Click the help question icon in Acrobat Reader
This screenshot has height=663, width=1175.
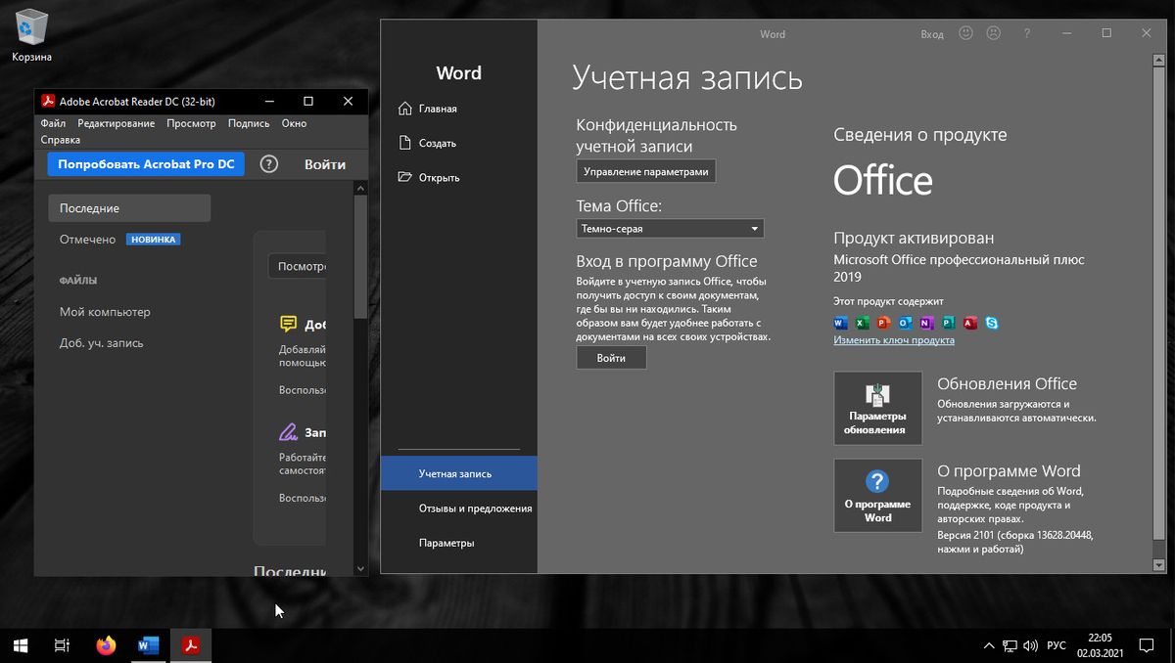269,164
